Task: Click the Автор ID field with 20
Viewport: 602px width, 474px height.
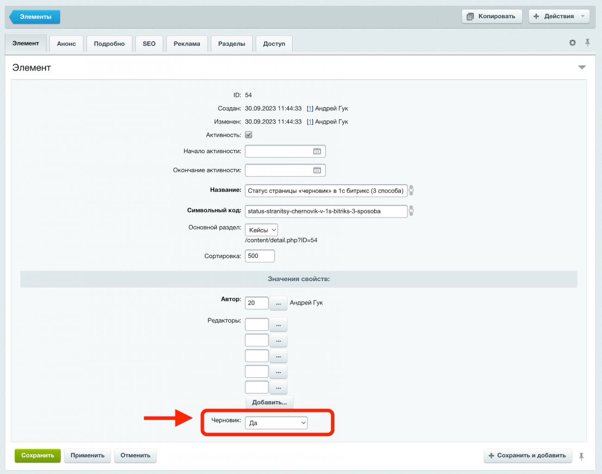Action: tap(257, 303)
